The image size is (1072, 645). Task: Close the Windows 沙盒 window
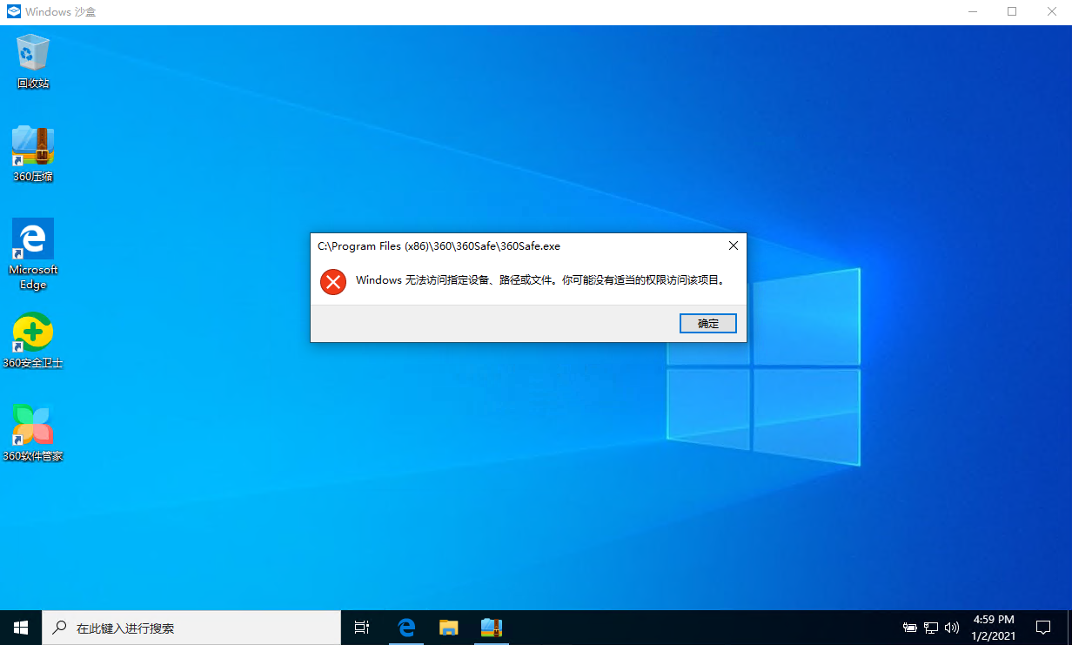click(x=1051, y=11)
